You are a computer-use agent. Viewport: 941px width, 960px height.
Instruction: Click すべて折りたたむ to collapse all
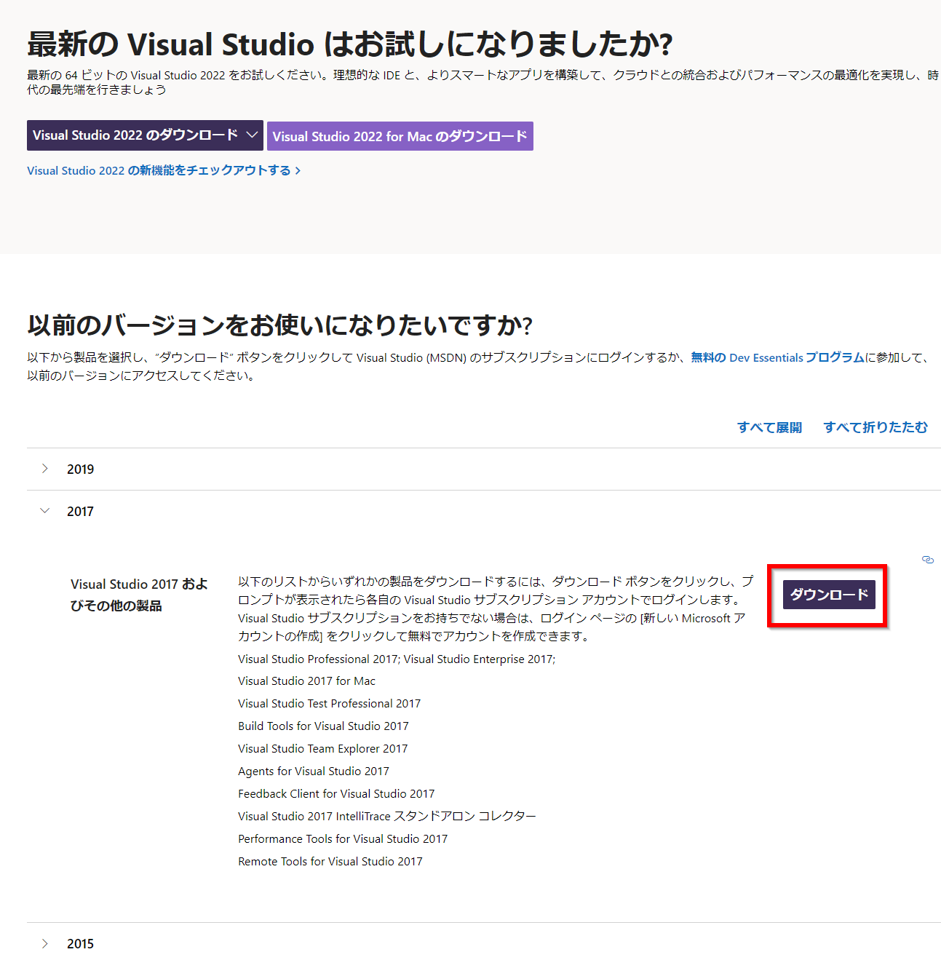click(x=876, y=427)
